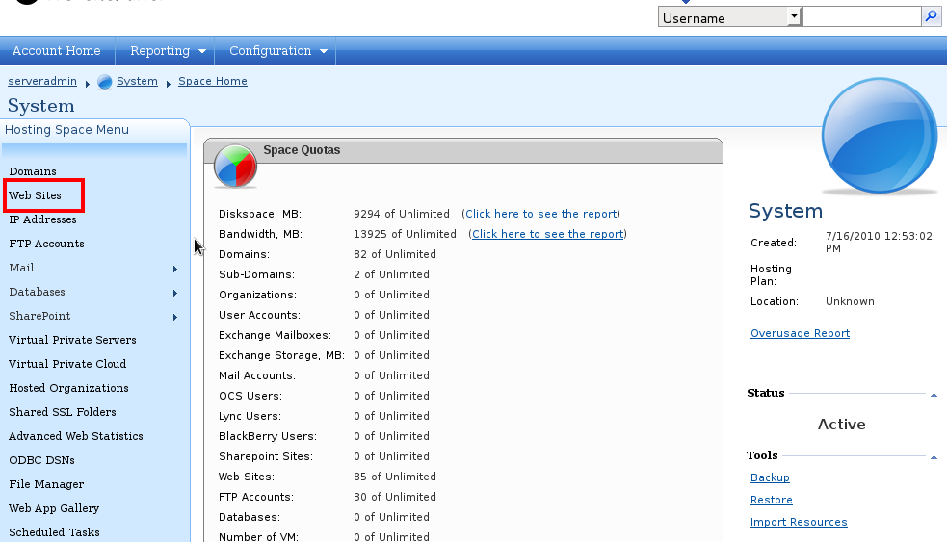The image size is (947, 542).
Task: Click the 'Active' status text
Action: click(x=842, y=425)
